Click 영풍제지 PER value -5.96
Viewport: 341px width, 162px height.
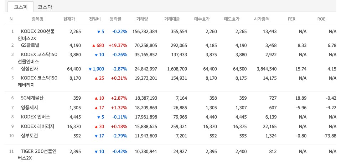(301, 108)
